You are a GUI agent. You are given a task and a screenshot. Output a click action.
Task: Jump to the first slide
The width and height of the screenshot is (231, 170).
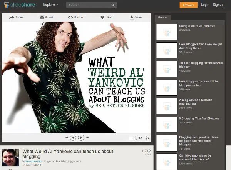tap(67, 137)
